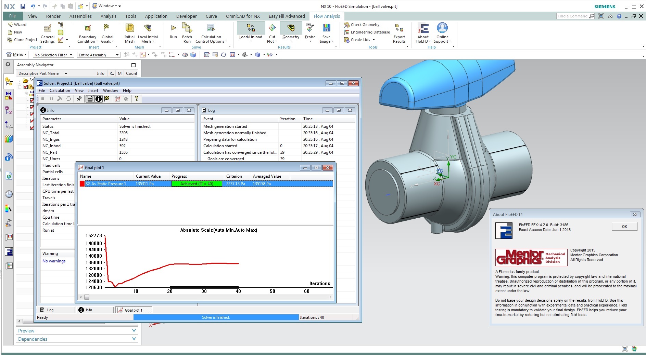Open Calculation menu in Solver window

[x=60, y=91]
